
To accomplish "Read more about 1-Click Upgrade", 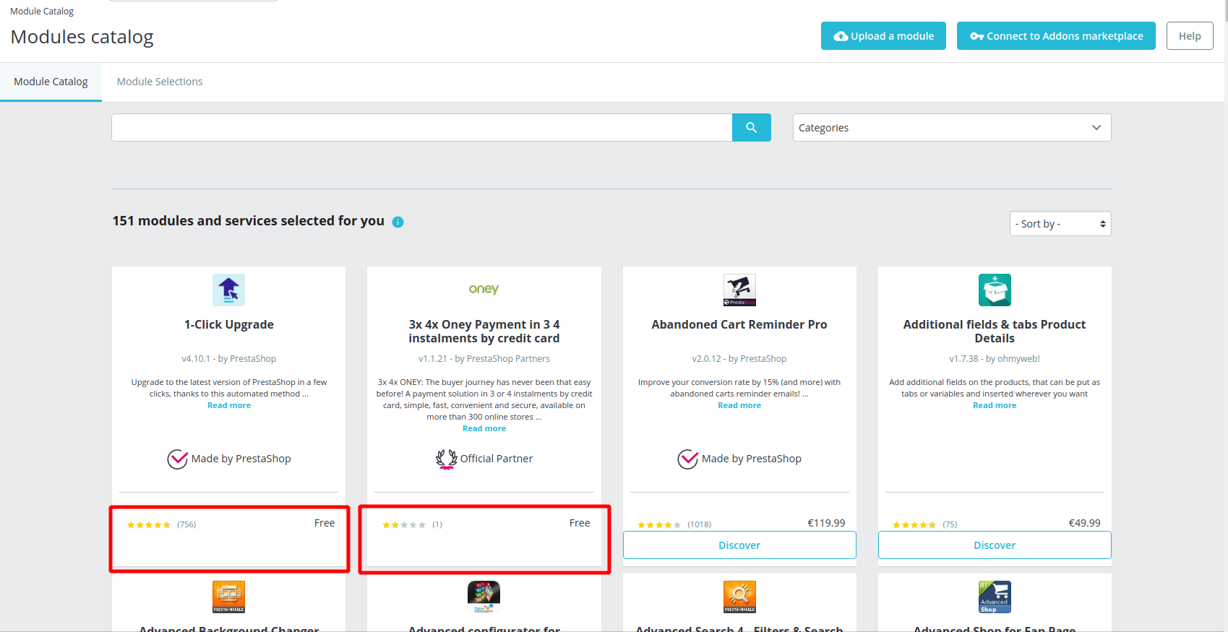I will click(x=229, y=406).
